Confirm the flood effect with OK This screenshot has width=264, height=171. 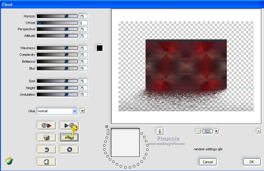pyautogui.click(x=252, y=162)
